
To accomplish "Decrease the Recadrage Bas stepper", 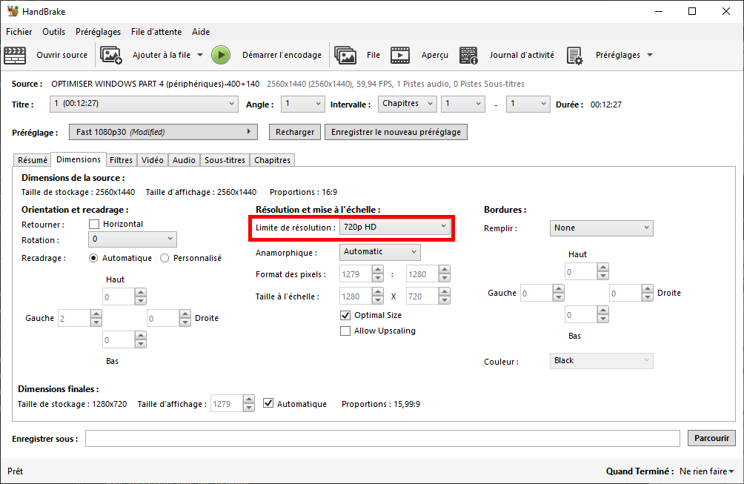I will point(141,344).
